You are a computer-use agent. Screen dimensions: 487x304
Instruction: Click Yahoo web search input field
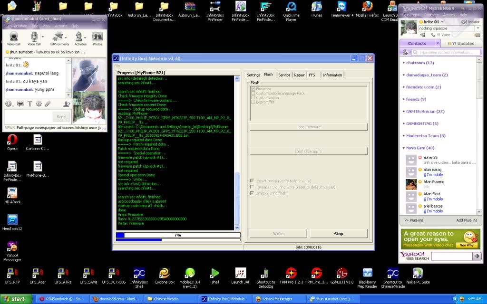point(452,256)
